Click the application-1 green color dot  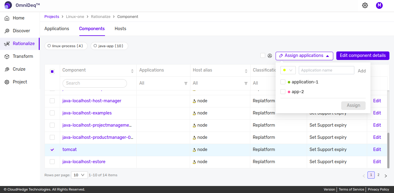coord(289,82)
